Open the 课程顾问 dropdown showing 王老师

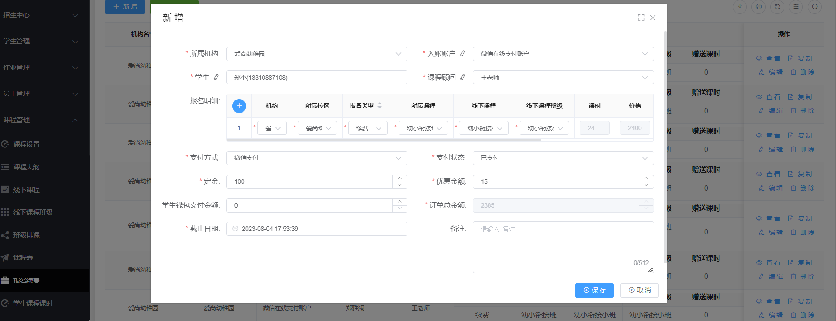(x=563, y=78)
